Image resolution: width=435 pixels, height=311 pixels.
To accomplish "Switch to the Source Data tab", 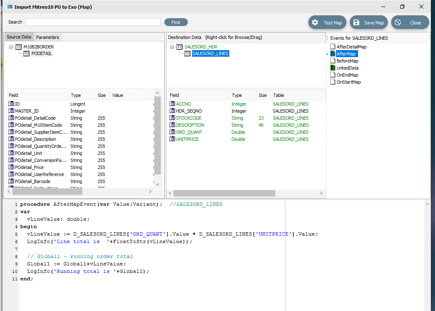I will tap(19, 37).
